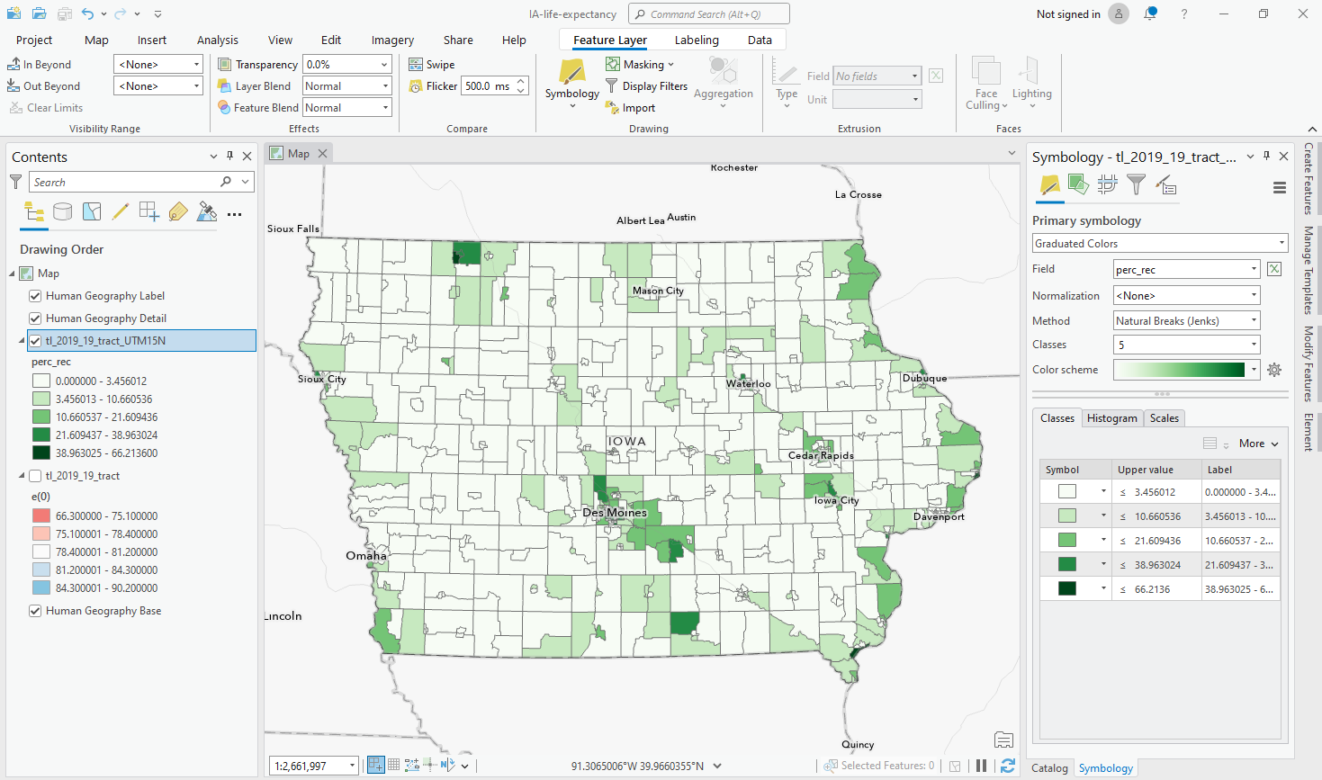
Task: Select List By Editing pencil icon
Action: pyautogui.click(x=121, y=212)
